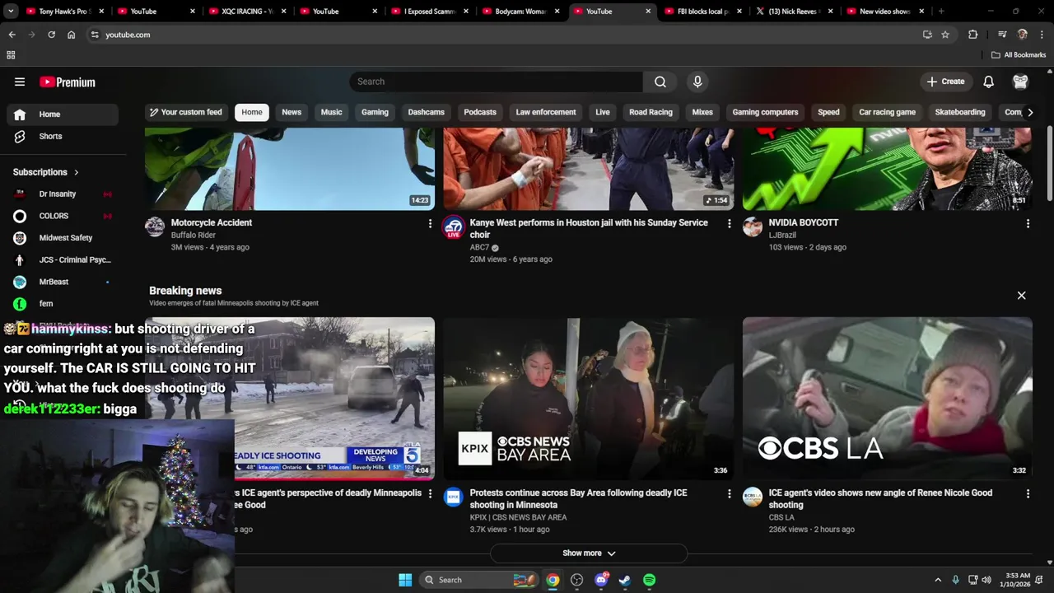Click the Create button
1054x593 pixels.
[945, 82]
